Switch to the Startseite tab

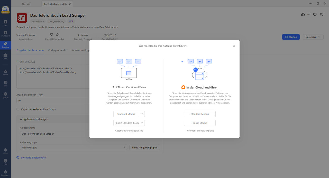click(x=26, y=4)
